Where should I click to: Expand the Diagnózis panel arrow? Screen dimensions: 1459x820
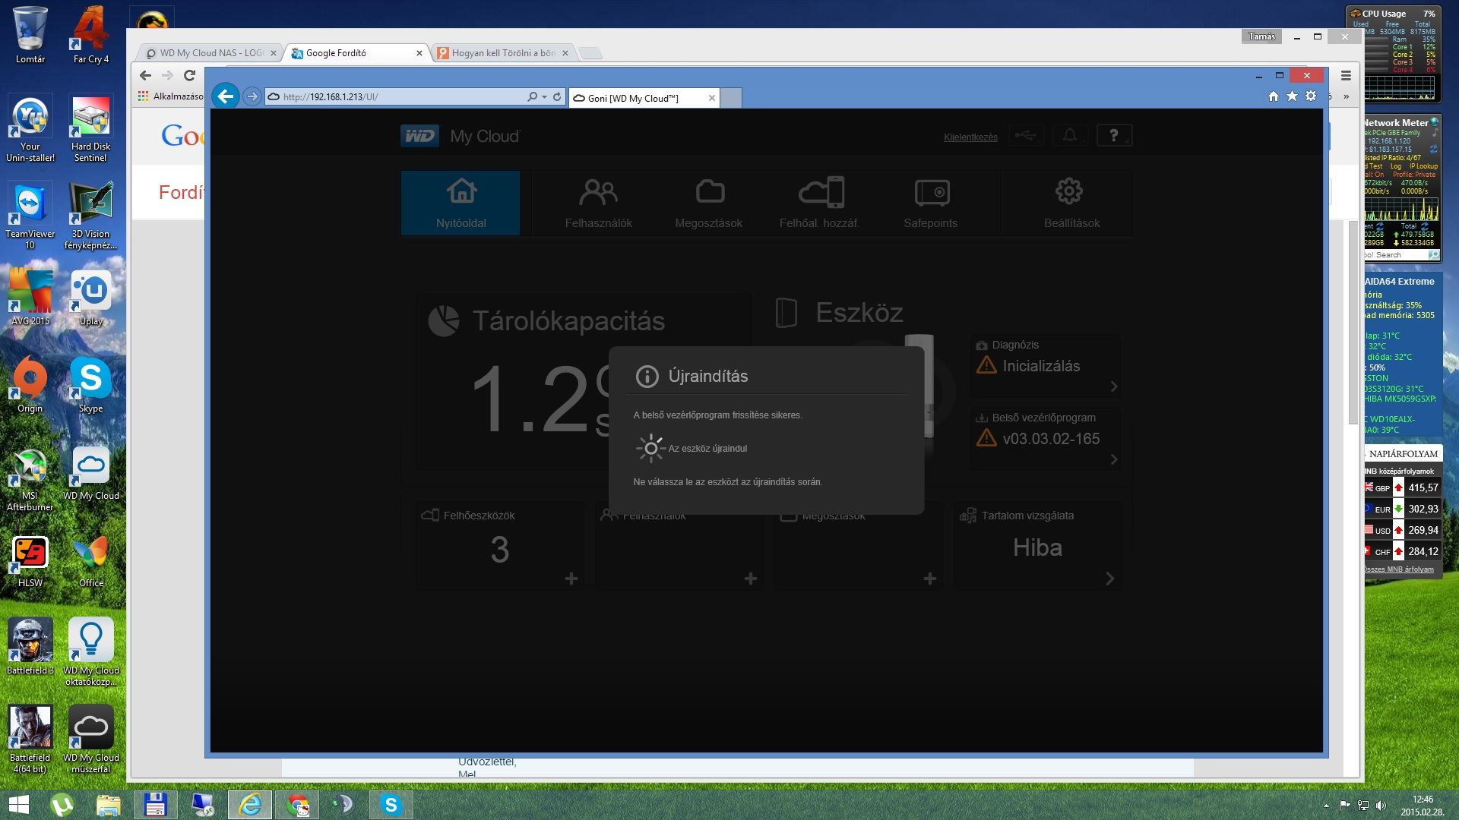[1113, 386]
